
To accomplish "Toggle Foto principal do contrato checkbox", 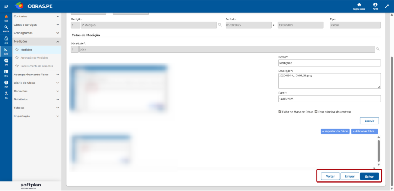I will (316, 111).
